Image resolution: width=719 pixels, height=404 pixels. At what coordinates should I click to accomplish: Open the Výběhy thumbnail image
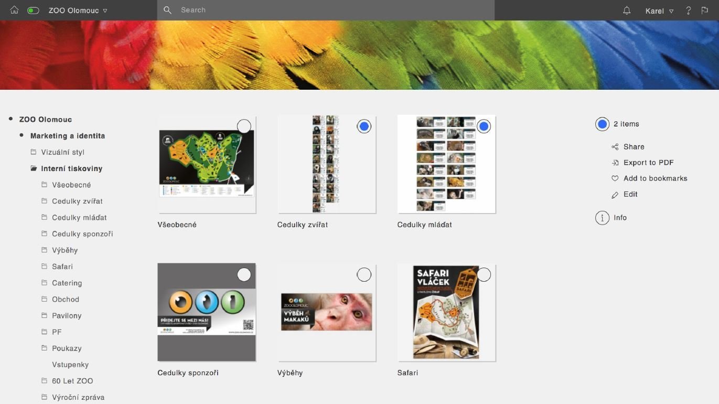coord(326,312)
